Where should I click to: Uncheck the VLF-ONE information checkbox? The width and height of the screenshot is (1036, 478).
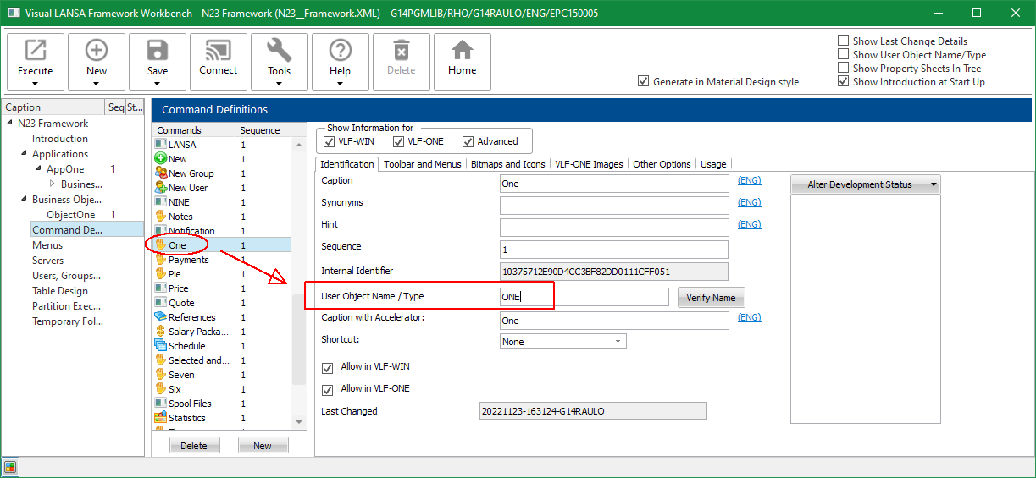click(x=398, y=141)
